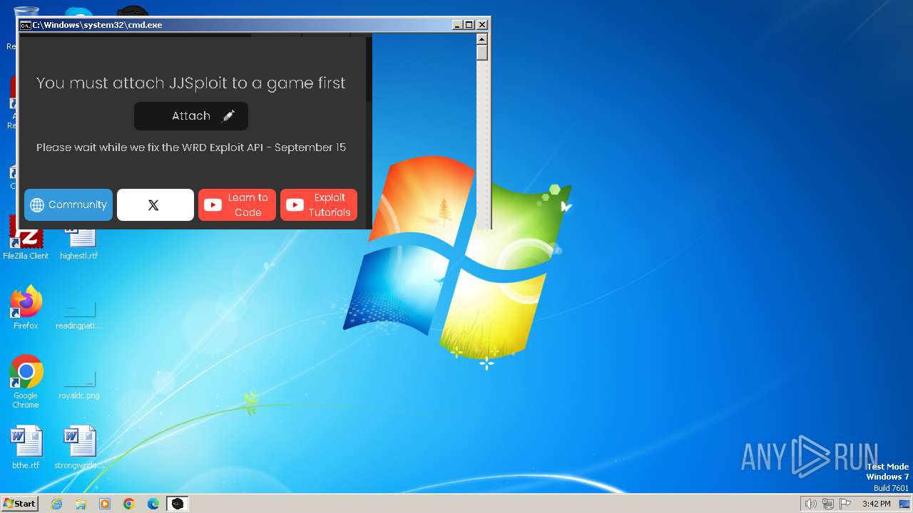Click the Action Center flag tray icon
Viewport: 913px width, 513px height.
[846, 504]
